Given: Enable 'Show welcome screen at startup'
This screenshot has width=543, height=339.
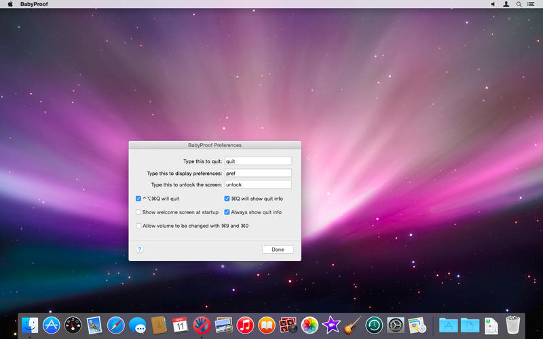Looking at the screenshot, I should tap(138, 212).
